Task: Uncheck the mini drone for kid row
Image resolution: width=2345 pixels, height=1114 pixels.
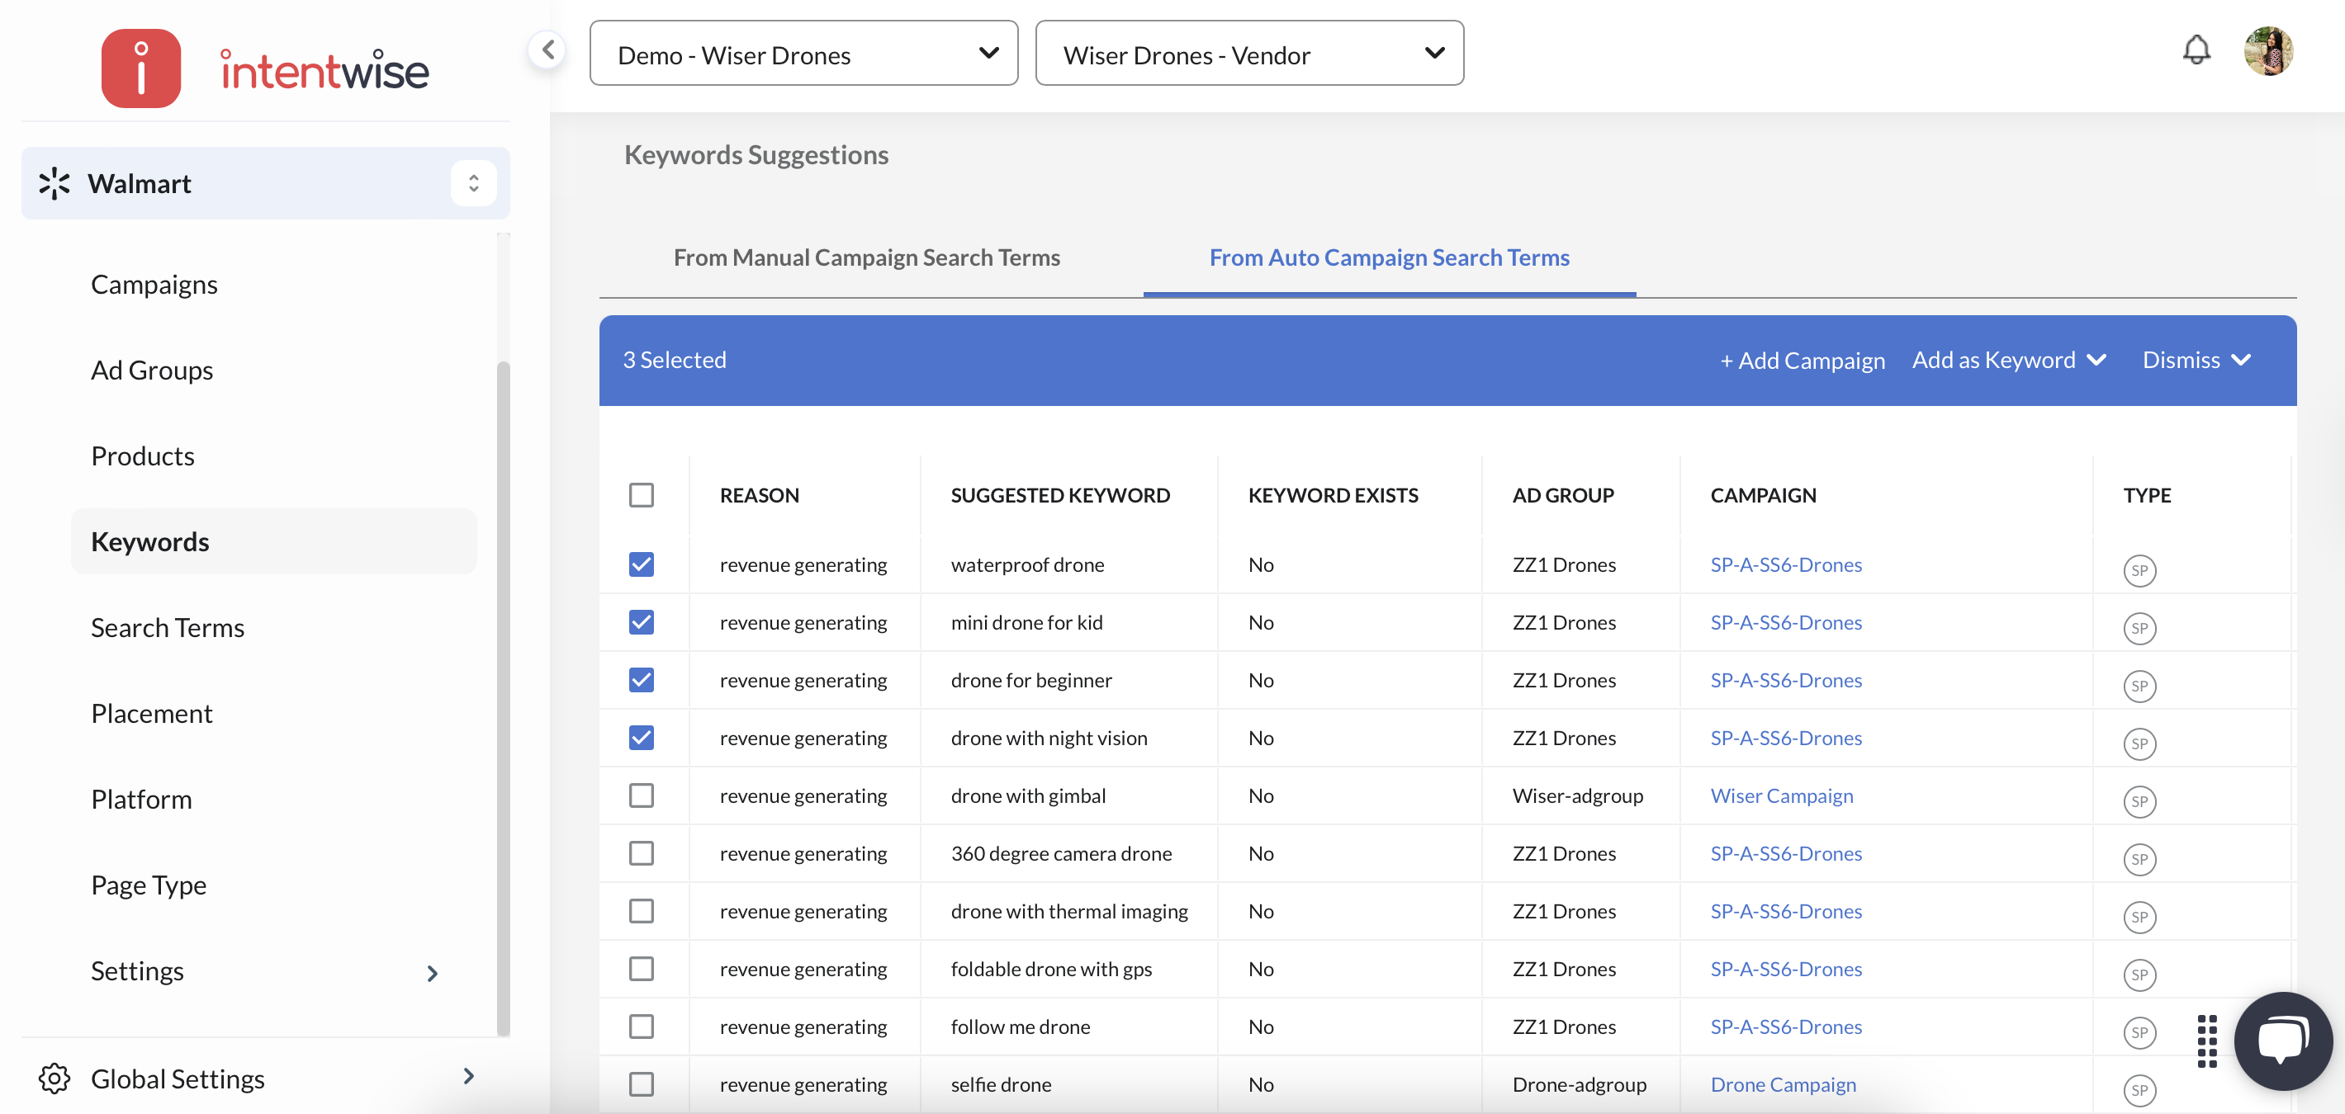Action: point(641,622)
